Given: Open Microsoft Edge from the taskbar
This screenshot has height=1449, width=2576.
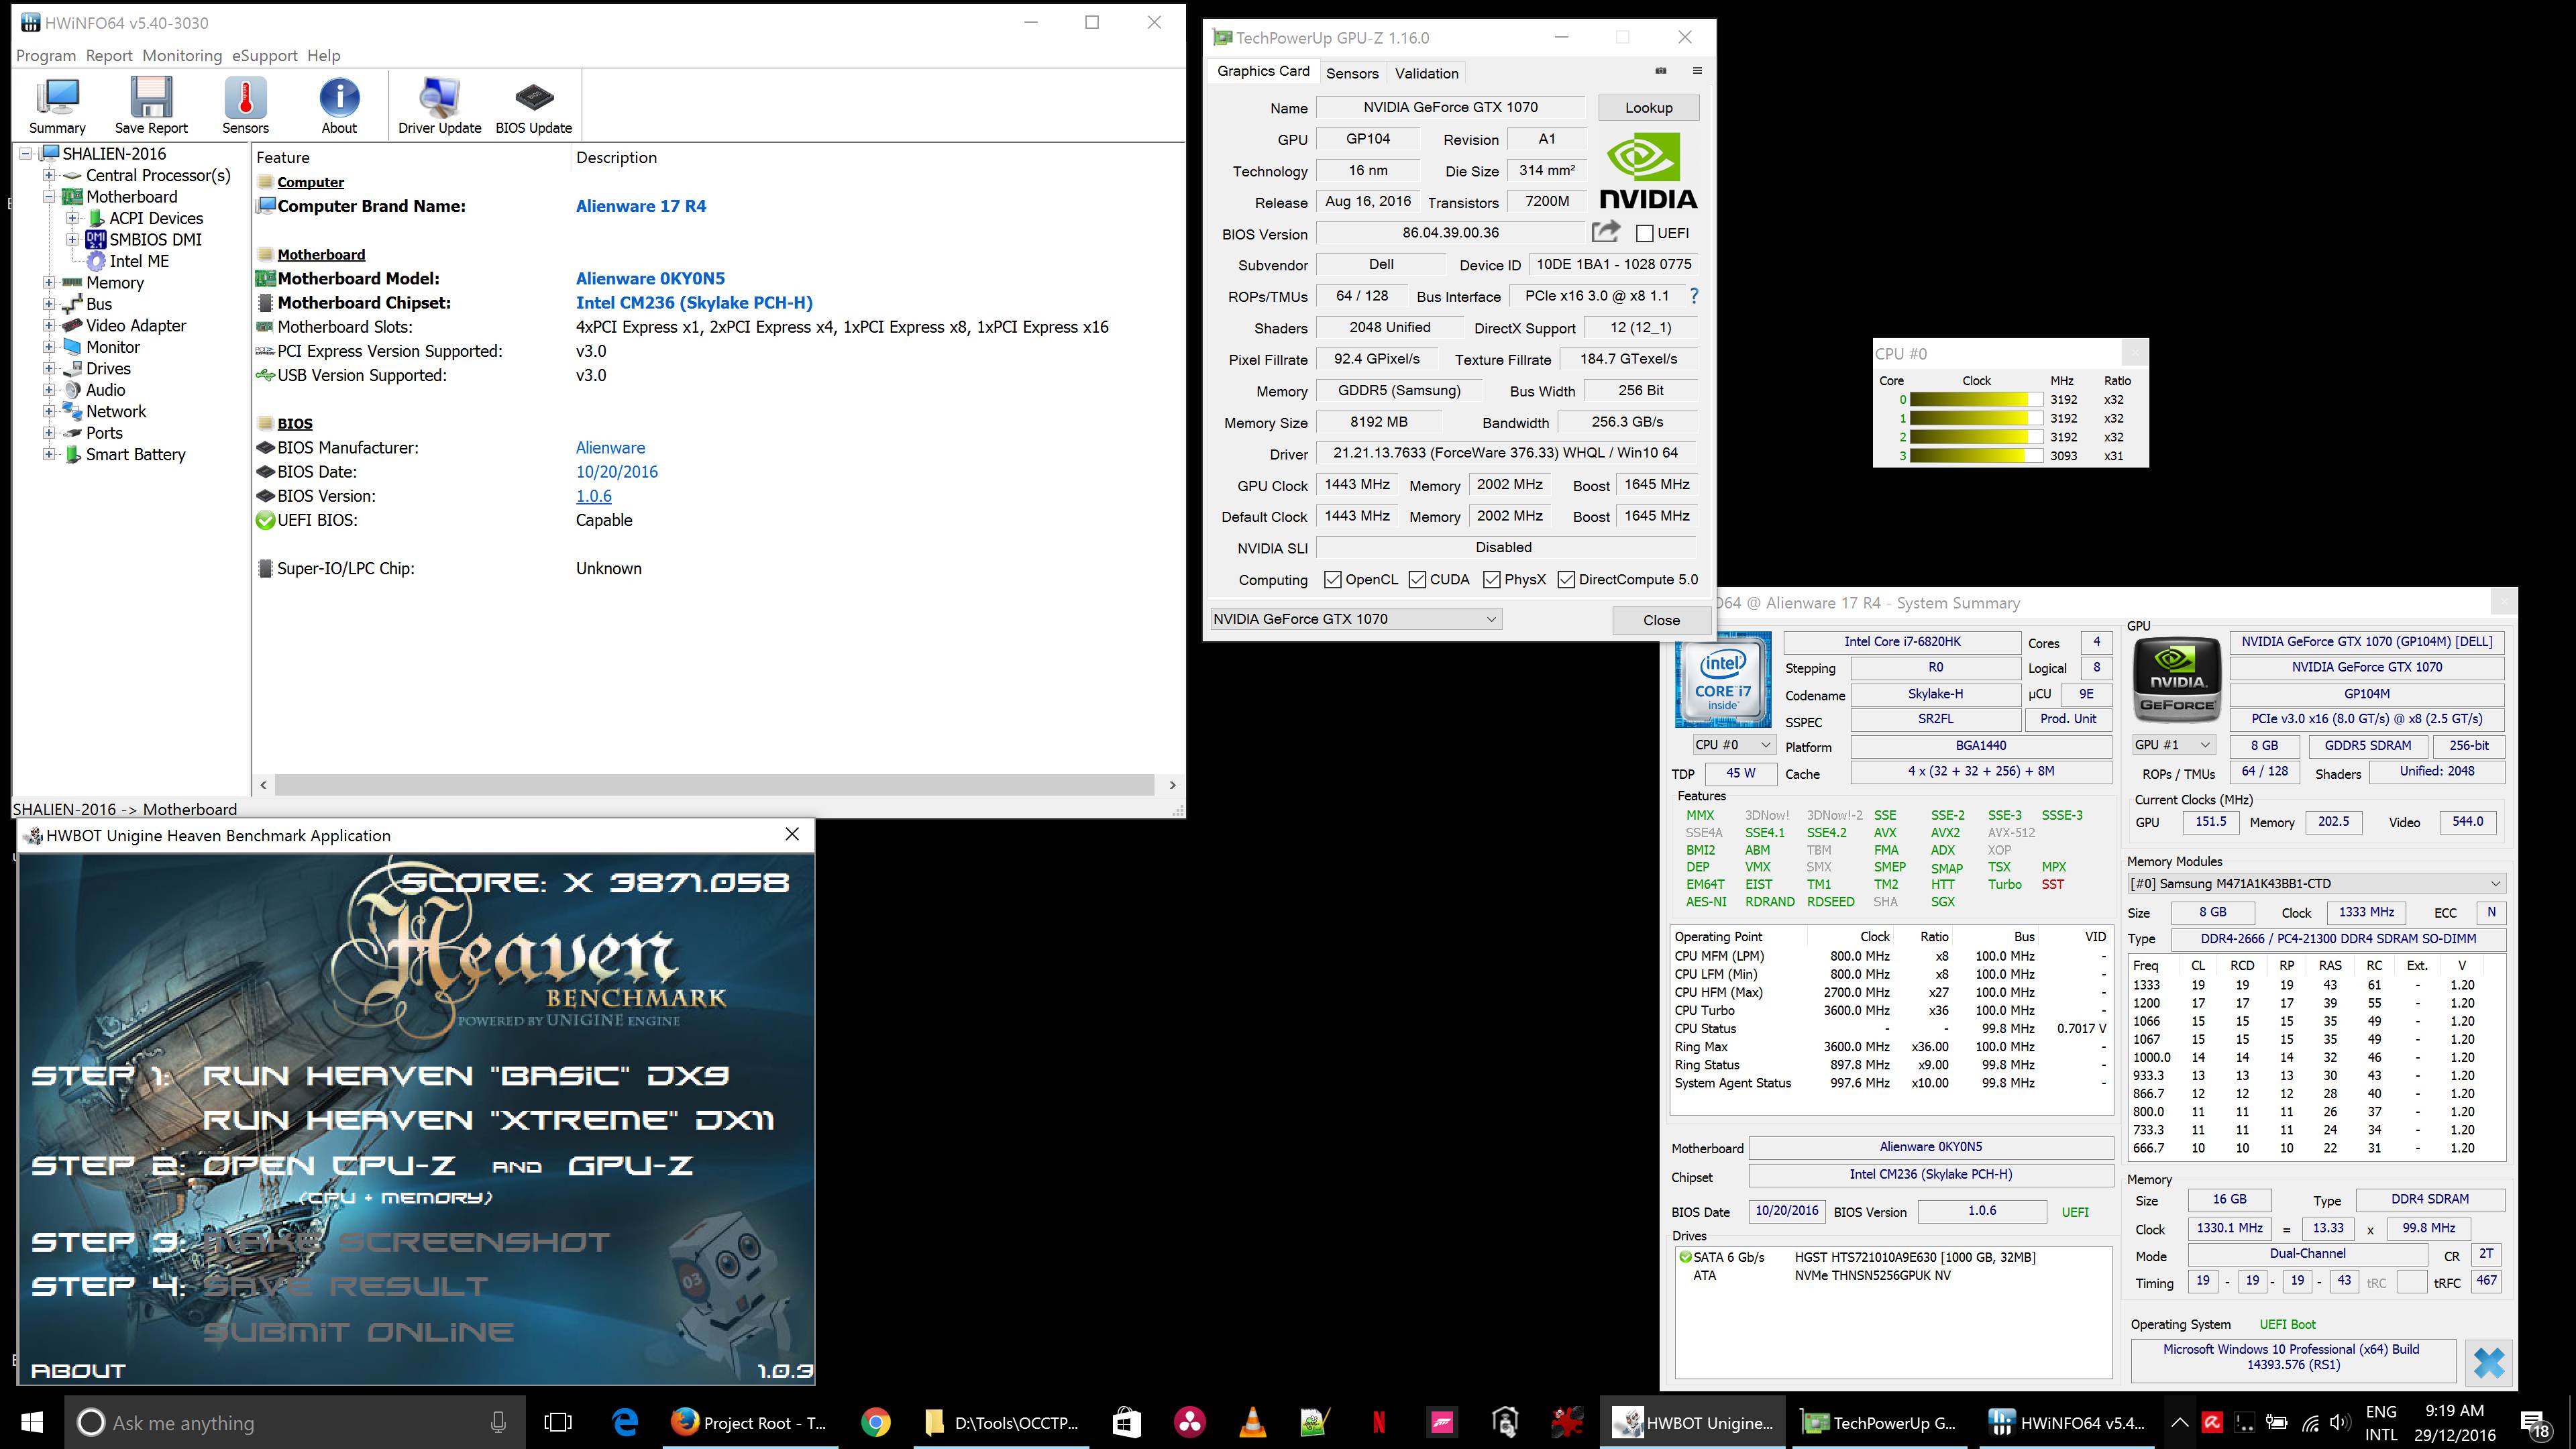Looking at the screenshot, I should coord(626,1422).
